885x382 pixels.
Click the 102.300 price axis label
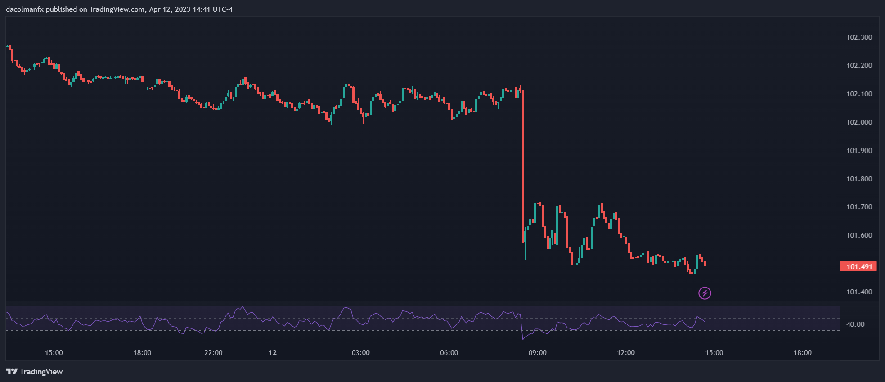(859, 37)
